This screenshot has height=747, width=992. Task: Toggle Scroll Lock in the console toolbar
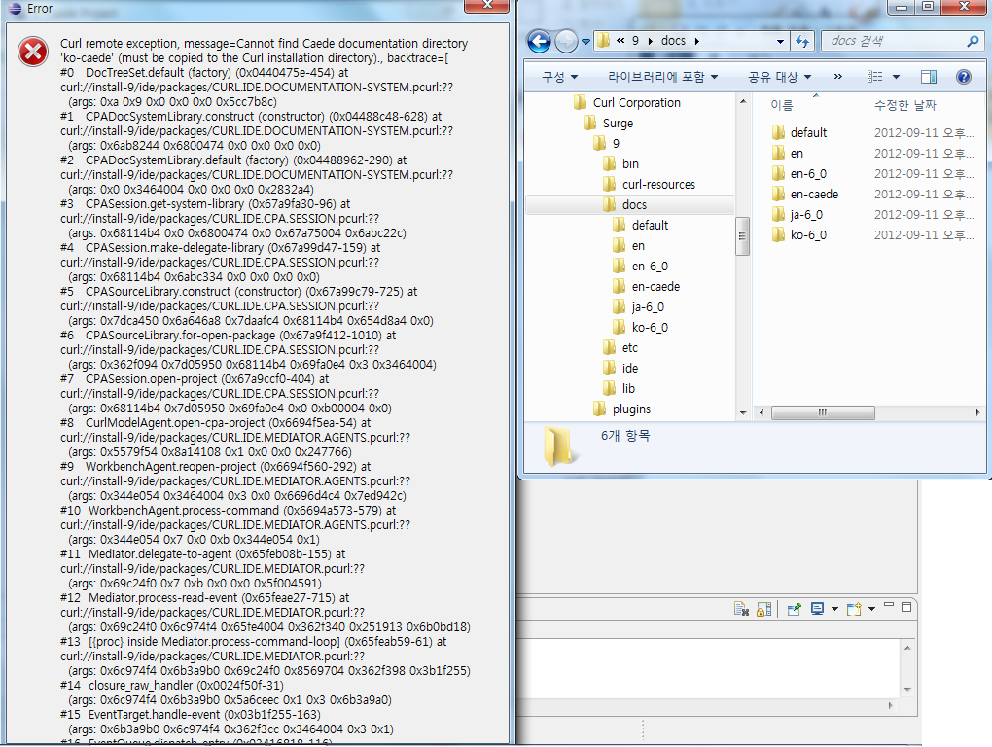tap(763, 609)
